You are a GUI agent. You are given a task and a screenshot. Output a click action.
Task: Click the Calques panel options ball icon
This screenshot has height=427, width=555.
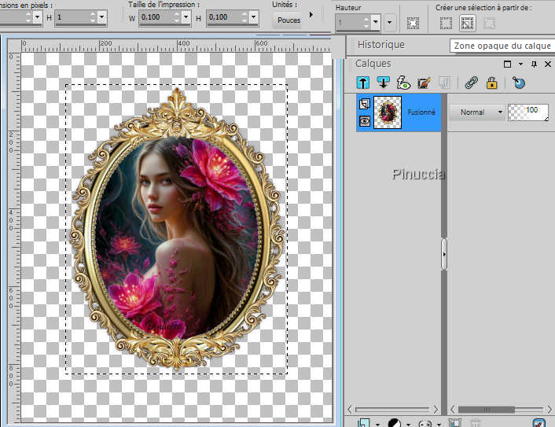[x=518, y=82]
